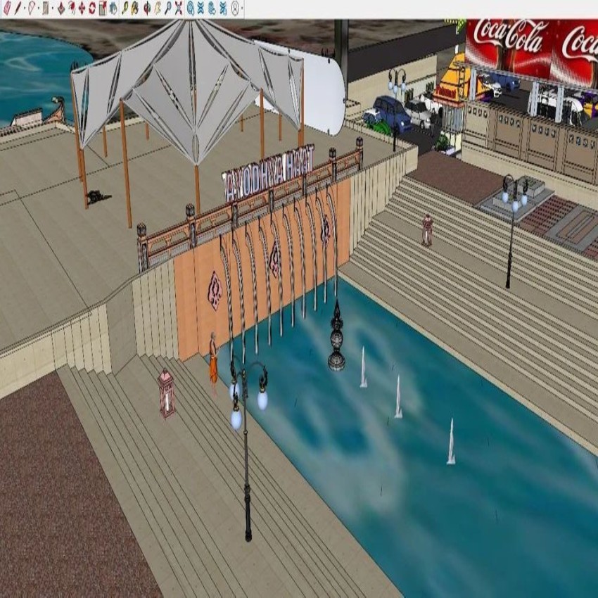Open the dropdown beside the last toolbar icon
The height and width of the screenshot is (598, 598).
(x=242, y=8)
